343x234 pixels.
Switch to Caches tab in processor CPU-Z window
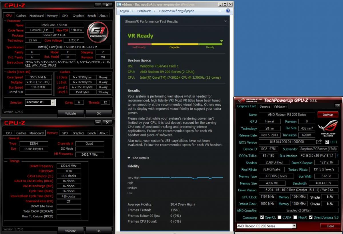click(x=21, y=16)
